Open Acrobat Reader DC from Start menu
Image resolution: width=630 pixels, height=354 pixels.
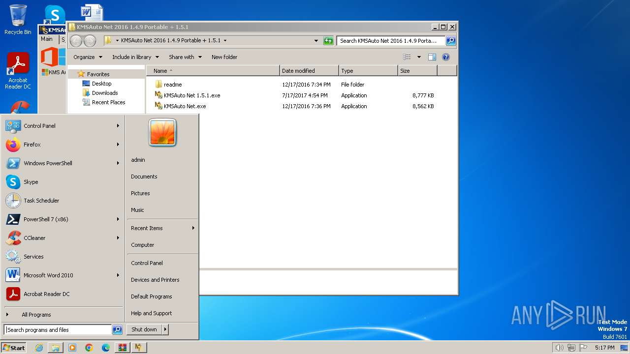point(63,294)
